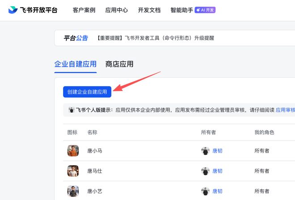
Task: Click the avatar icon beside 飞书个人版提示
Action: (72, 110)
